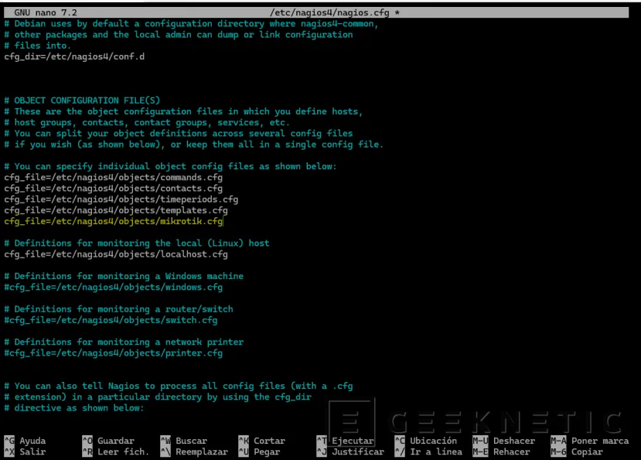Click the "# OBJECT CONFIGURATION FILE(S)" comment
641x460 pixels.
pyautogui.click(x=82, y=101)
